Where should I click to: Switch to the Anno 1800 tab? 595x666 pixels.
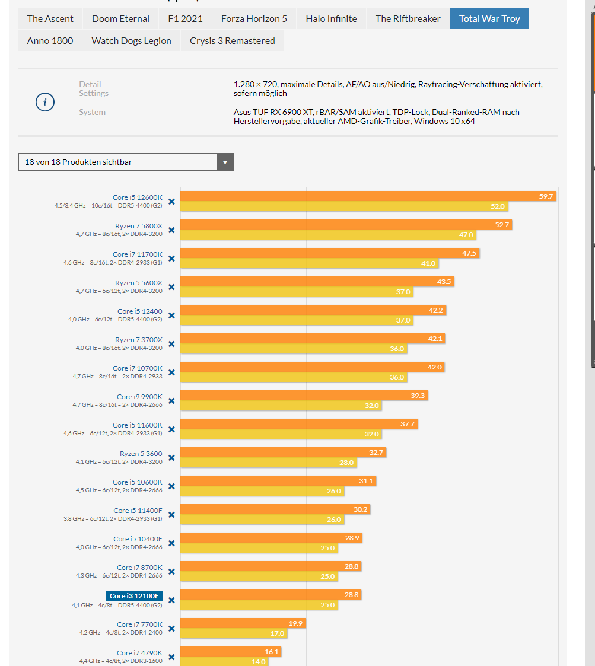[x=50, y=41]
